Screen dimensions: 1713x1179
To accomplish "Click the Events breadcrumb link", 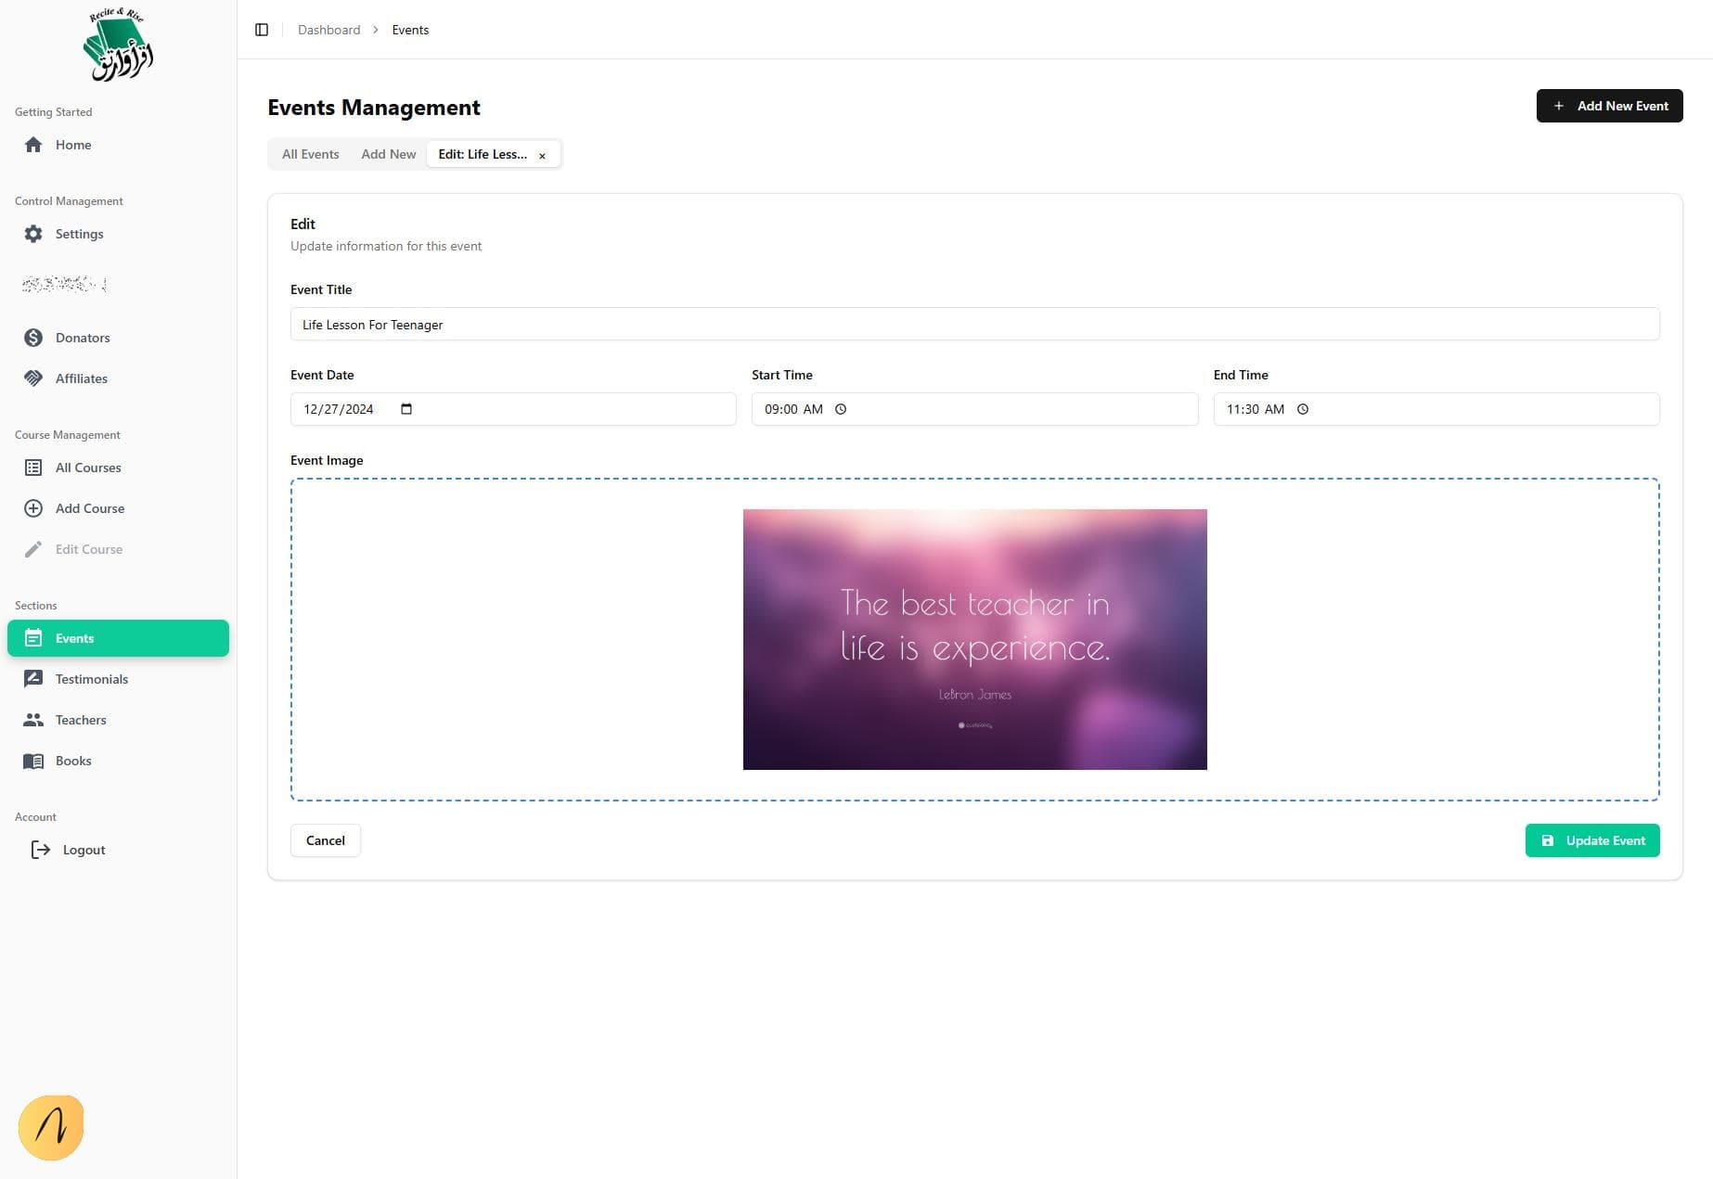I will point(410,30).
